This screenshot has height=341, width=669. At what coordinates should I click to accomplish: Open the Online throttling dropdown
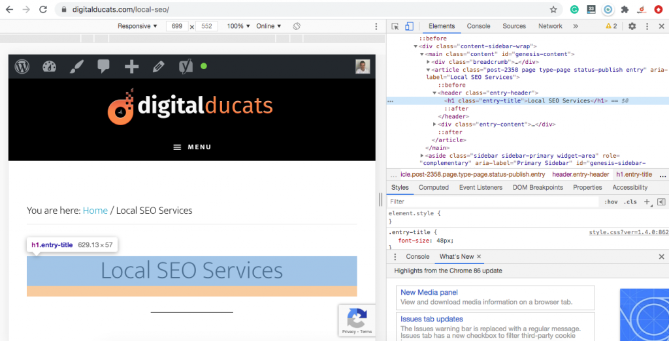point(269,26)
